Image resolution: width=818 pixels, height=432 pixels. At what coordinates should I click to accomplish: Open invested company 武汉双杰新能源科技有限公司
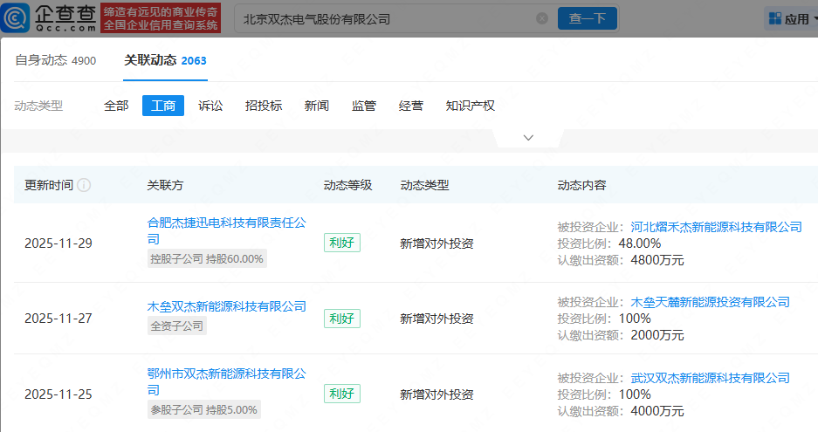710,378
